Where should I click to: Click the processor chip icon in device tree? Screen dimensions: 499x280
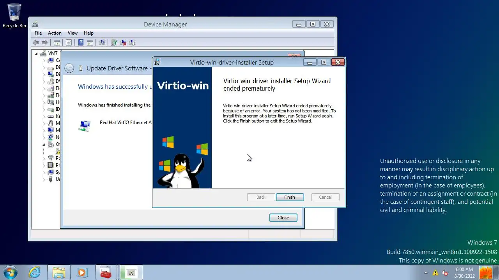click(x=50, y=165)
